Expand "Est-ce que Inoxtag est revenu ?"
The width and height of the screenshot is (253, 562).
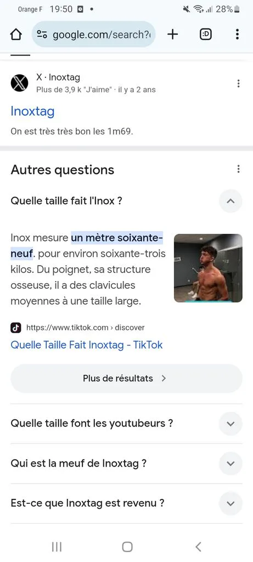pos(230,504)
